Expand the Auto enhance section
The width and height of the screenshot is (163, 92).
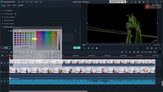tap(2, 24)
